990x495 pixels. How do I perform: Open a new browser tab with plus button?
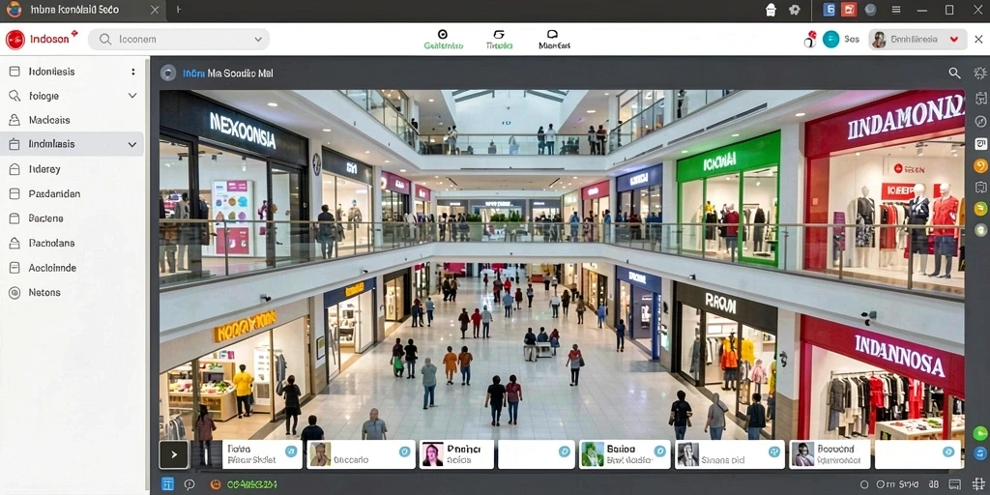[178, 10]
